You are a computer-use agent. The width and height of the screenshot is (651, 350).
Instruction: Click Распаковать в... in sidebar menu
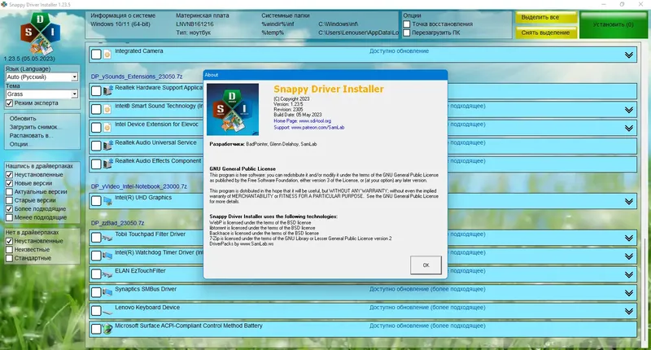32,136
